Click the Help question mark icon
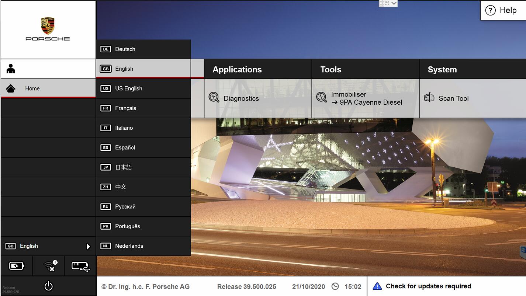Viewport: 526px width, 296px height. tap(490, 10)
